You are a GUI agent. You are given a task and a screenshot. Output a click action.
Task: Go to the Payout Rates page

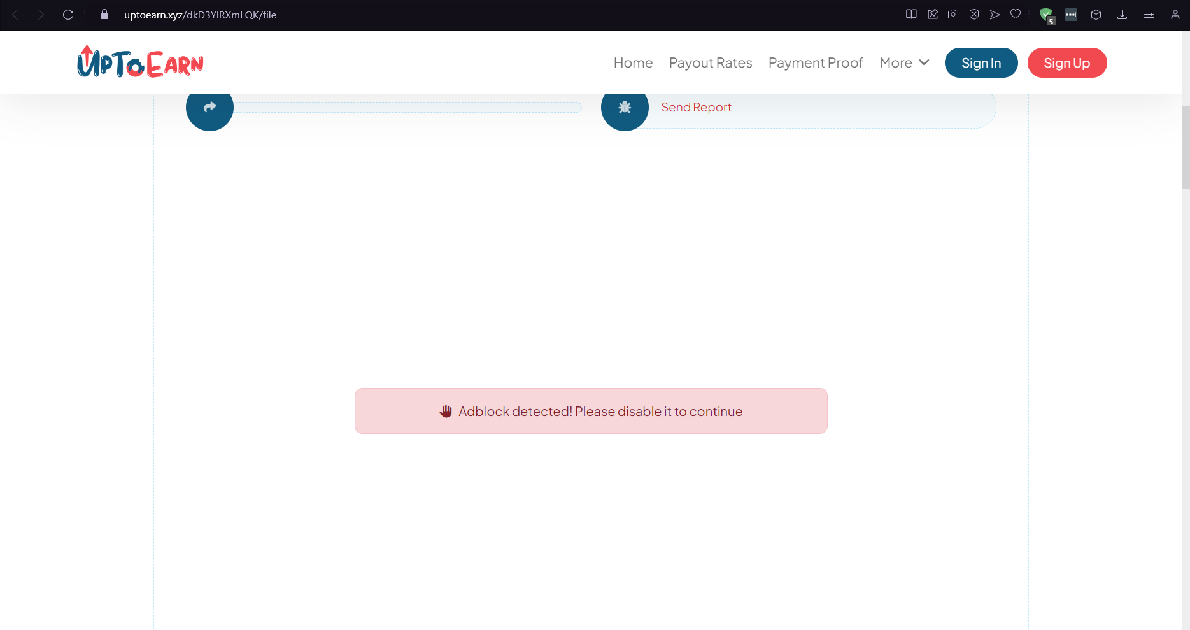point(711,62)
